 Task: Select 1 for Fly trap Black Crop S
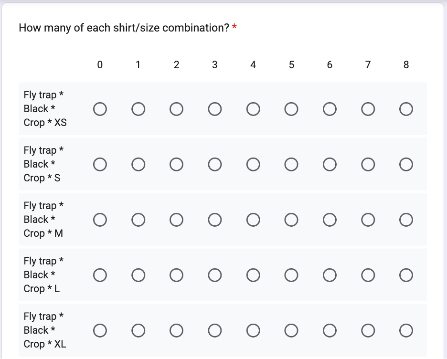tap(138, 165)
